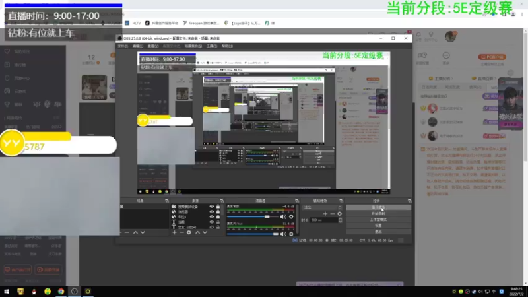Viewport: 528px width, 297px height.
Task: Open desktop audio settings gear
Action: (x=291, y=216)
